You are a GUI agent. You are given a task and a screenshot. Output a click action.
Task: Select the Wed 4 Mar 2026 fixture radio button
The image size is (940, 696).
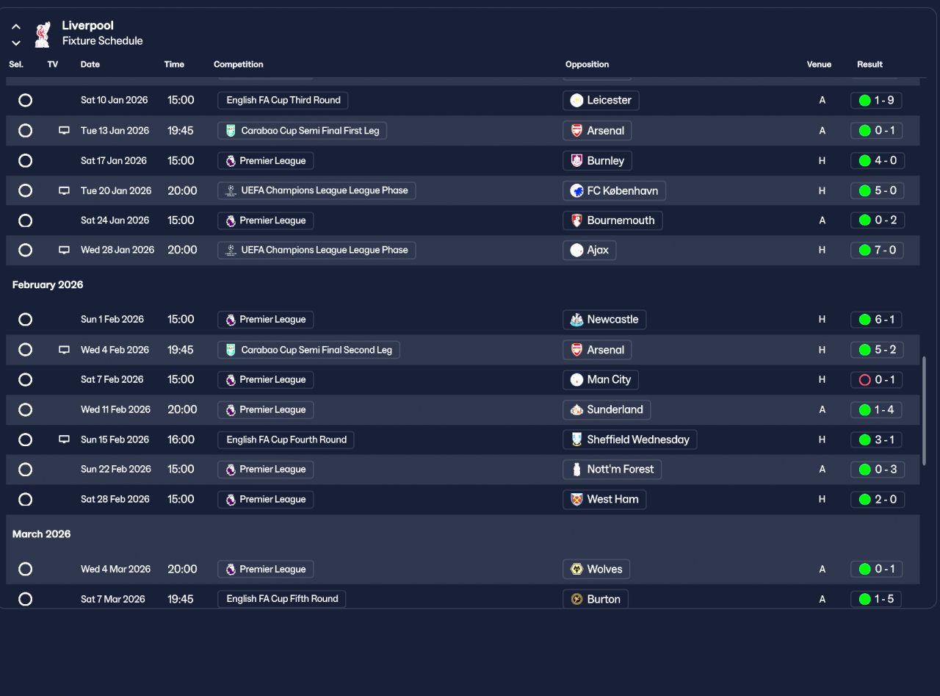pos(25,570)
